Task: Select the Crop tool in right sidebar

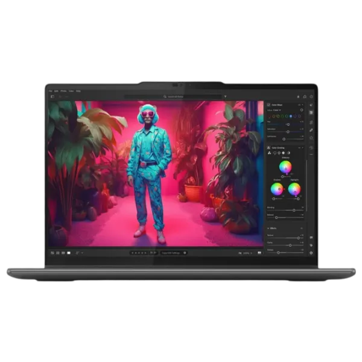Action: (311, 121)
